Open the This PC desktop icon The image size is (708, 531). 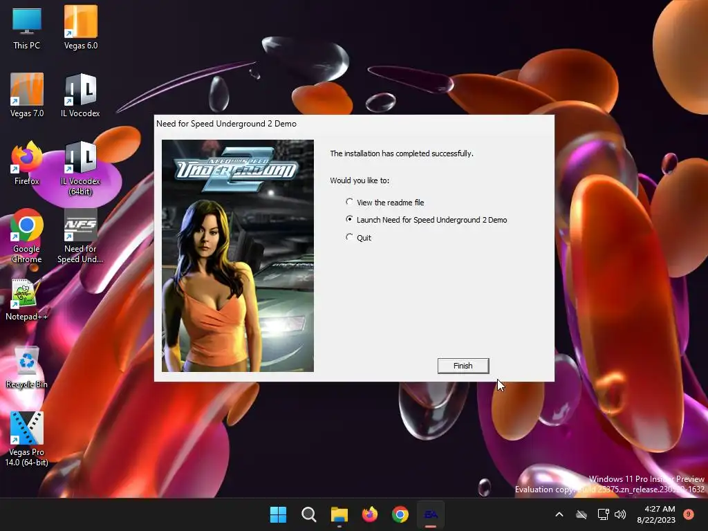27,28
